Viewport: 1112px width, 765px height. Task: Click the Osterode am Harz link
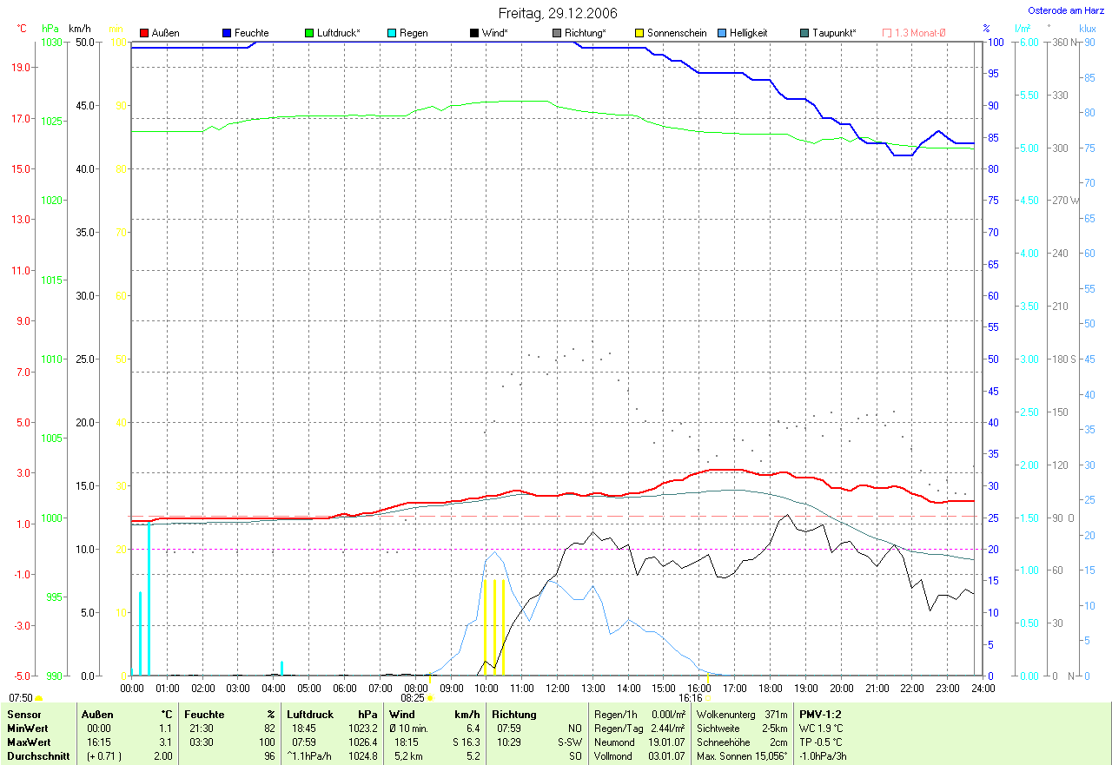1067,11
